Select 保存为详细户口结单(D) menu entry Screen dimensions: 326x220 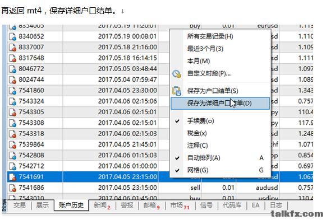pyautogui.click(x=220, y=103)
